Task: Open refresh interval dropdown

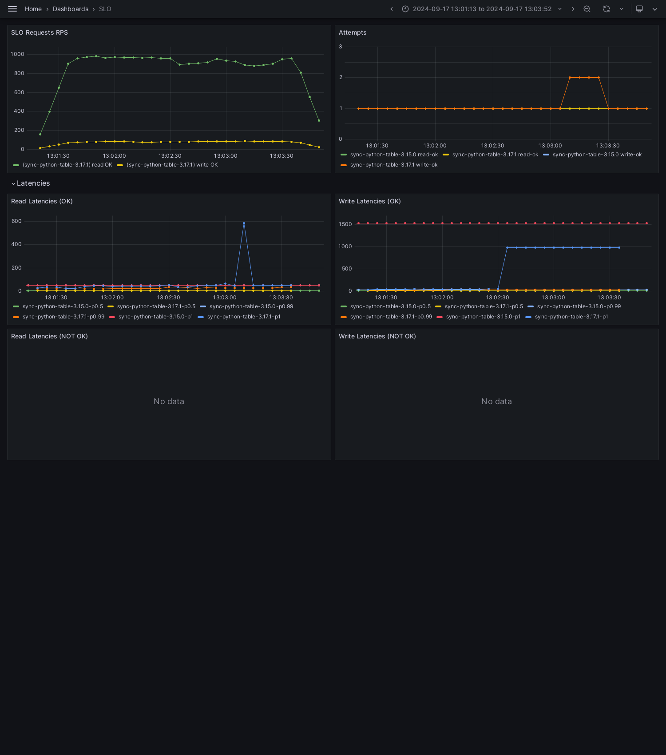Action: tap(622, 9)
